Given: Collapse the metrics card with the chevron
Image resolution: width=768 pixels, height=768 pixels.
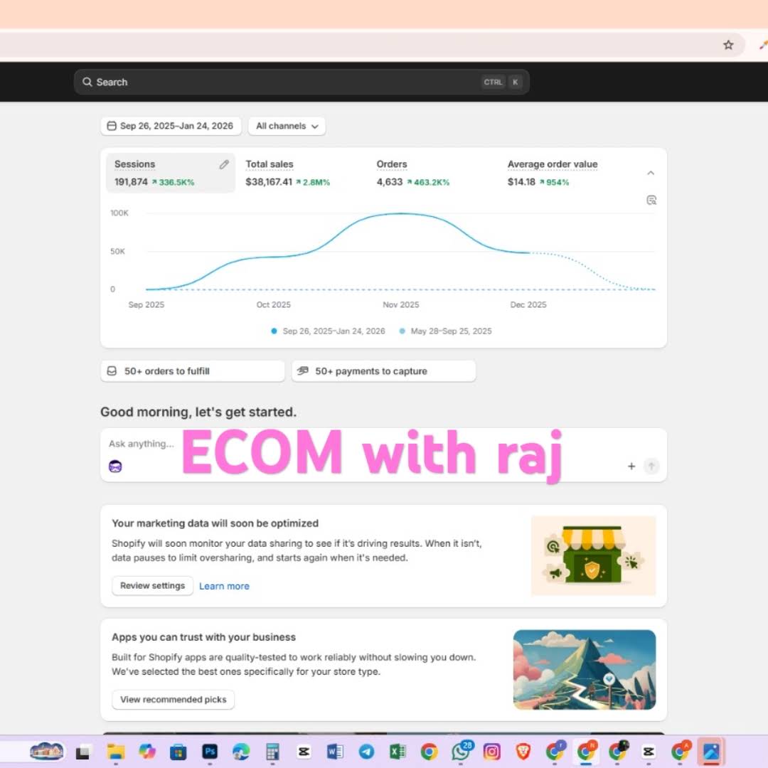Looking at the screenshot, I should click(x=651, y=173).
